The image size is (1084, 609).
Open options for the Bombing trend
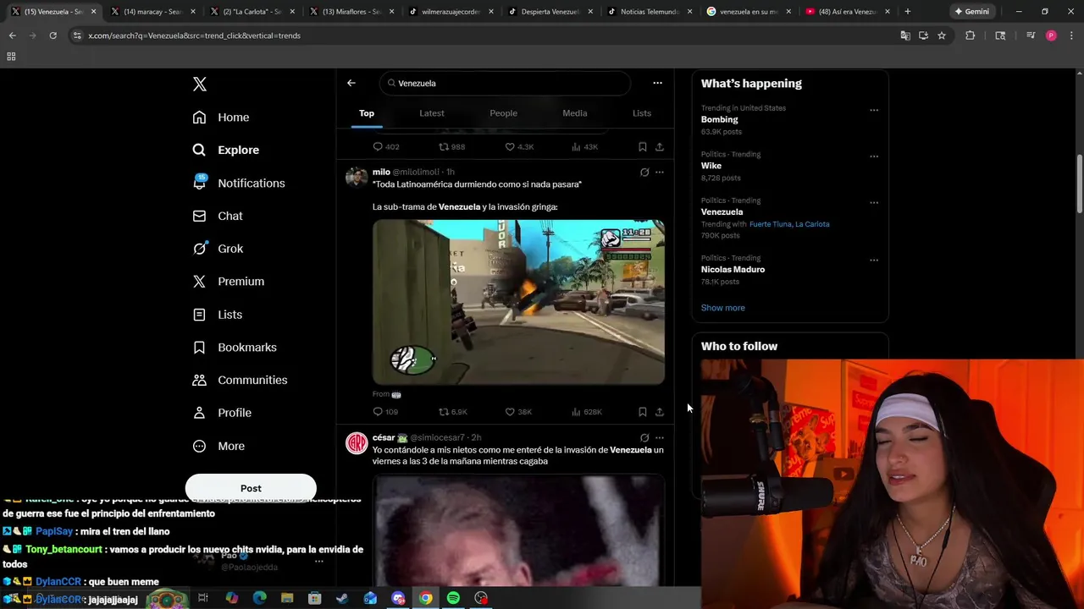pyautogui.click(x=874, y=110)
